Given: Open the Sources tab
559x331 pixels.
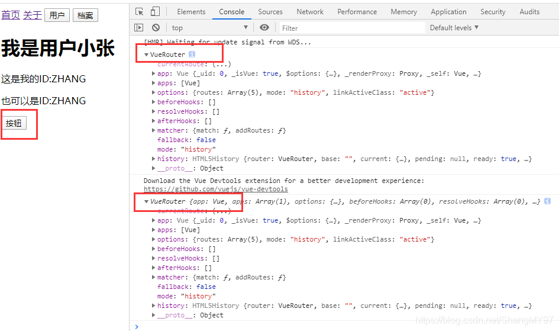Looking at the screenshot, I should coord(270,12).
